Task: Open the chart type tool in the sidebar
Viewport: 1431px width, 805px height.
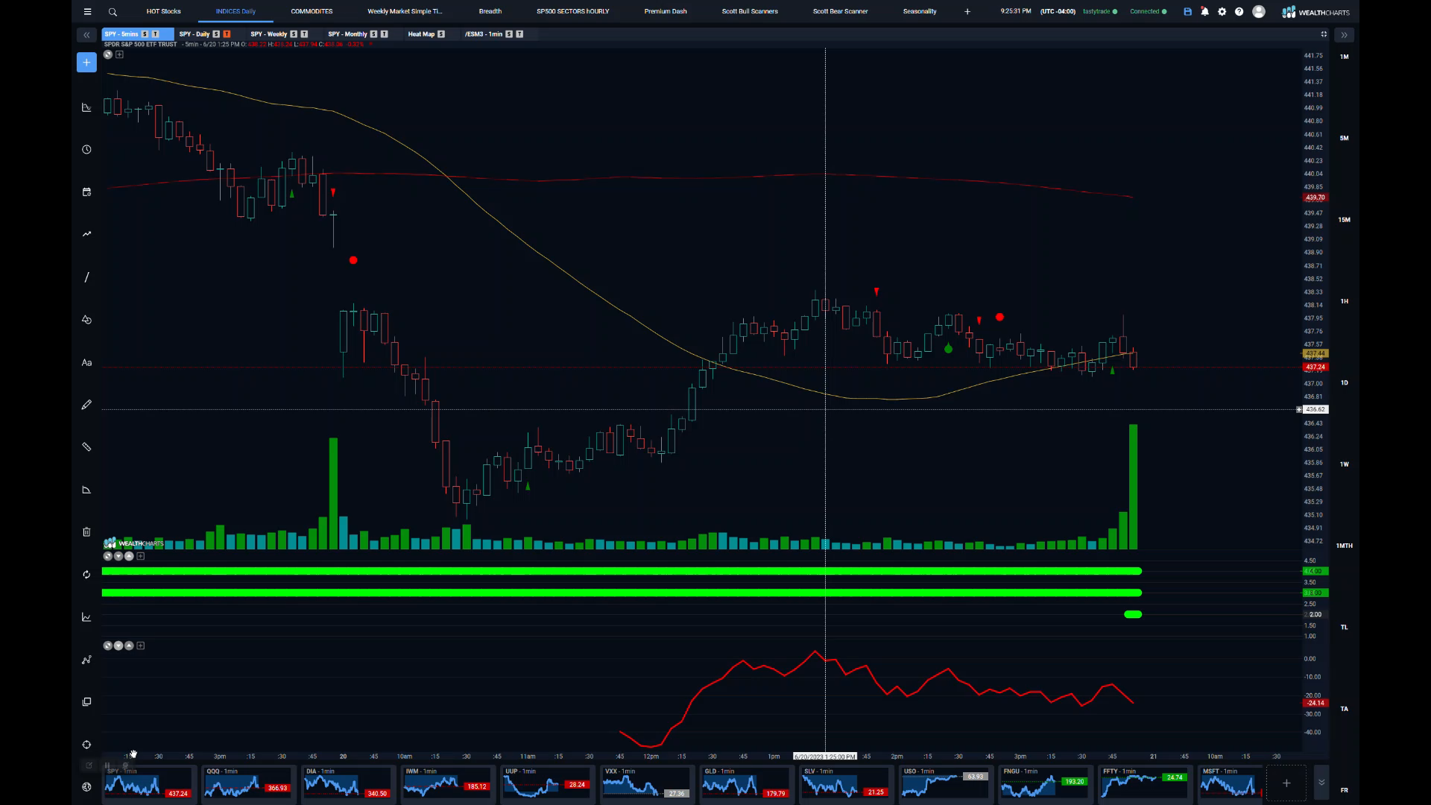Action: [x=86, y=107]
